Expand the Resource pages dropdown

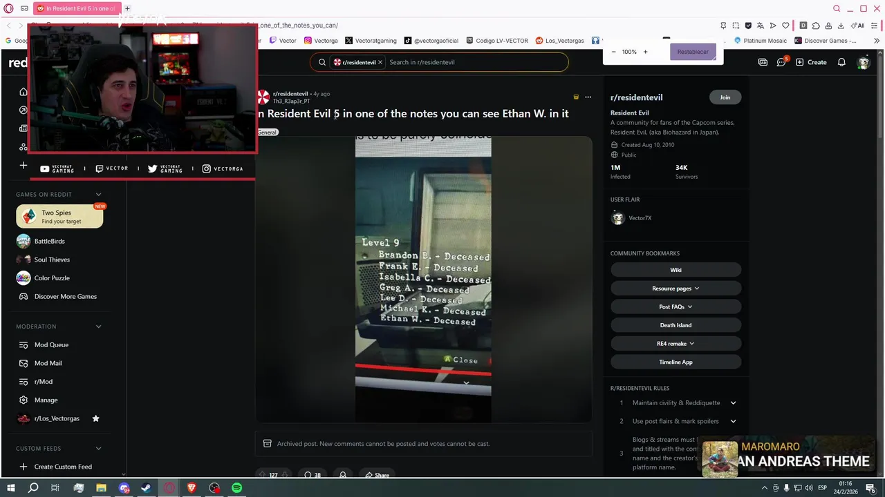pos(676,289)
